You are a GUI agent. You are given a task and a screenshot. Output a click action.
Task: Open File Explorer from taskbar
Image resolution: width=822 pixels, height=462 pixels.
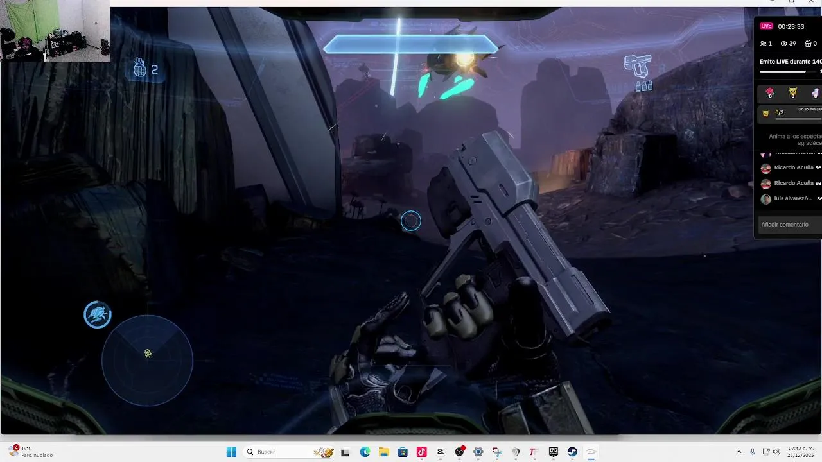(384, 452)
